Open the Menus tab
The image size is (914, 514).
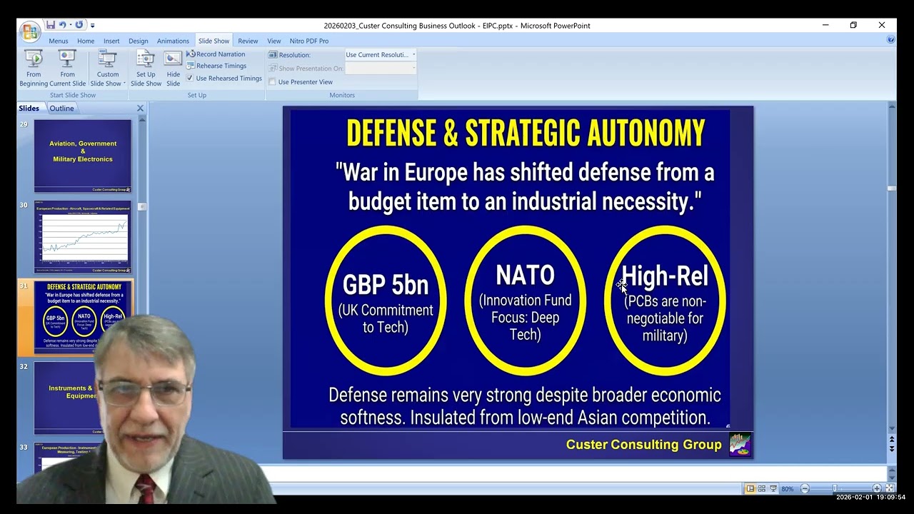(x=59, y=41)
